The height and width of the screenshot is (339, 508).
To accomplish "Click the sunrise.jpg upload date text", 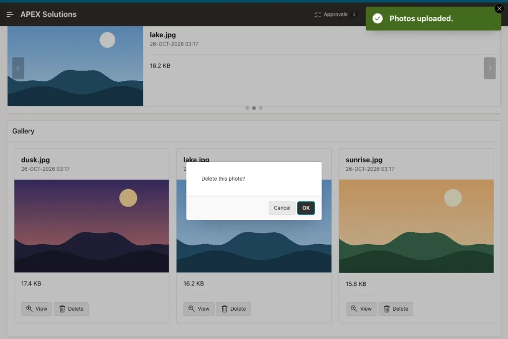I will pyautogui.click(x=370, y=169).
